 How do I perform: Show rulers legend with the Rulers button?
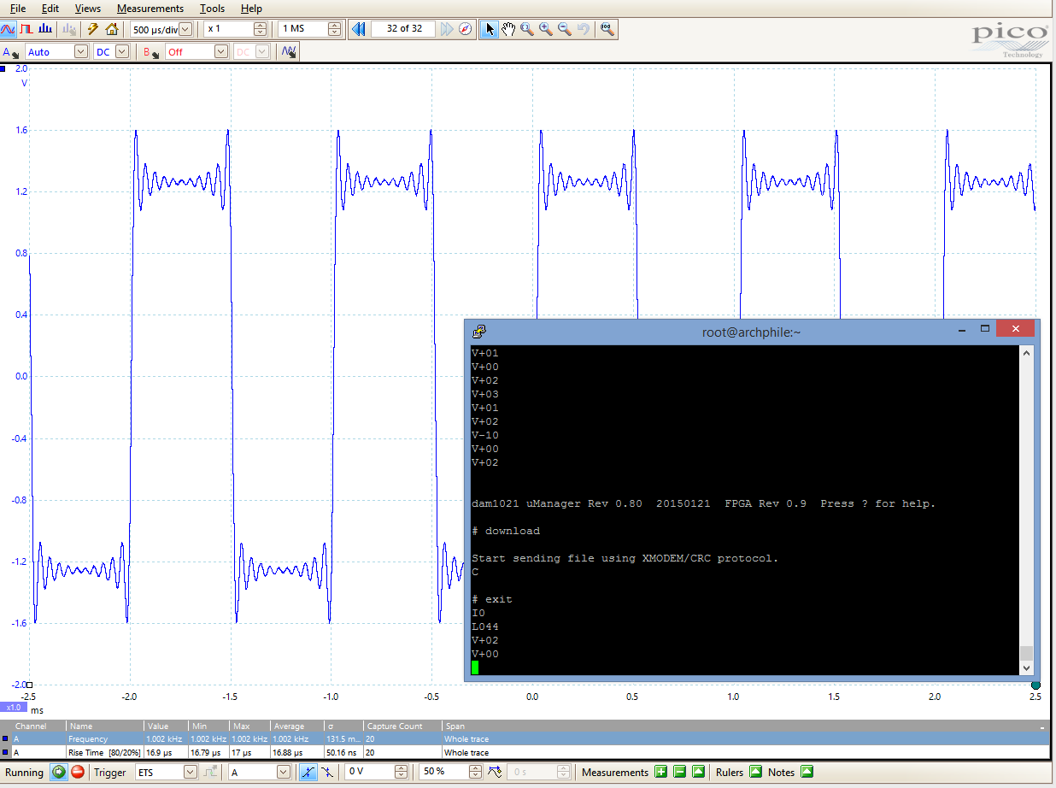pyautogui.click(x=755, y=772)
